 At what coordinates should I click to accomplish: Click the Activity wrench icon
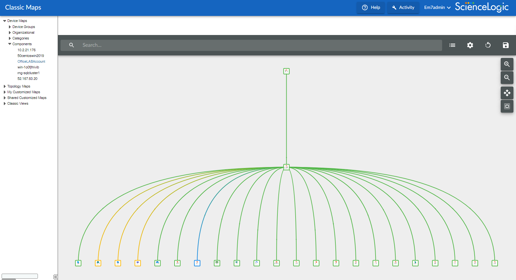point(394,7)
